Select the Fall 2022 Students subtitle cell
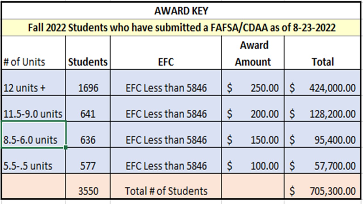 coord(181,27)
